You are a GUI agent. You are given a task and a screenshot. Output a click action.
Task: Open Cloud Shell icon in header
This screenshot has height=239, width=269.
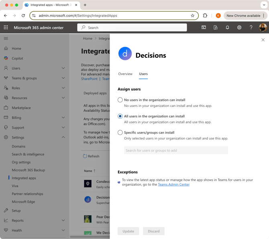(204, 27)
